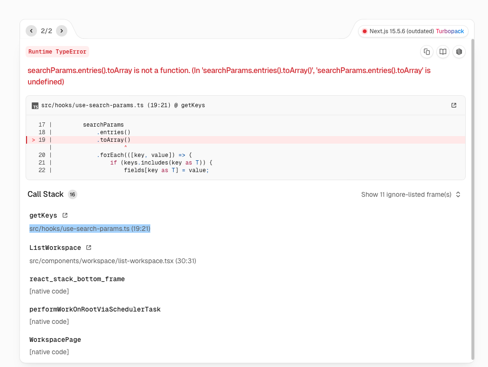This screenshot has width=488, height=367.
Task: Click the Node.js debugger hexagon icon
Action: (459, 52)
